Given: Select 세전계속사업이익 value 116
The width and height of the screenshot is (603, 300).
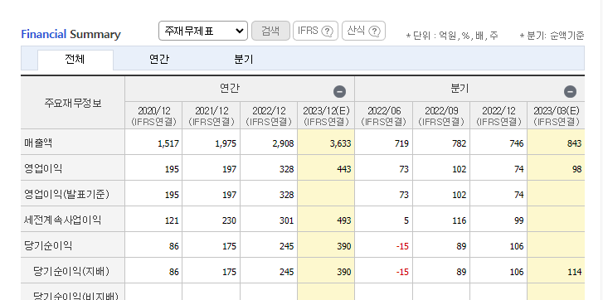Looking at the screenshot, I should point(459,221).
